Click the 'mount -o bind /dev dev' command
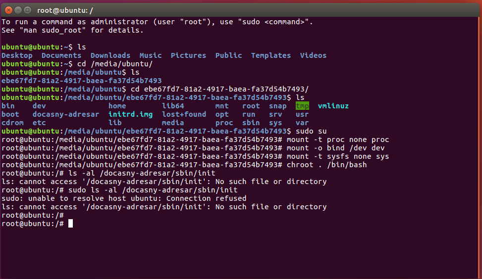482x279 pixels. pyautogui.click(x=336, y=148)
